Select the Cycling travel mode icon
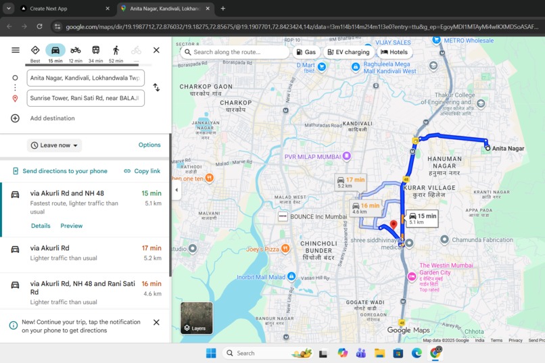 pos(136,51)
